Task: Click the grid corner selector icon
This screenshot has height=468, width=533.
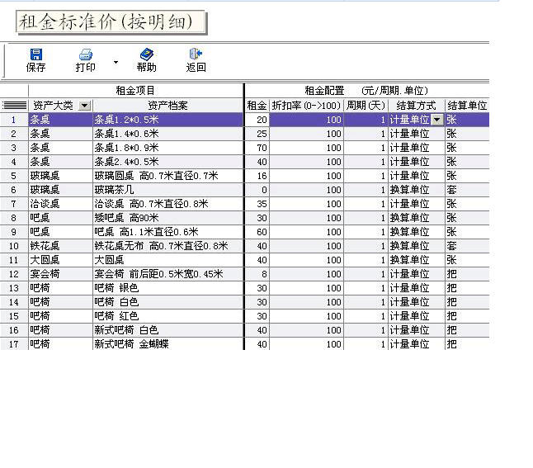Action: [x=14, y=106]
